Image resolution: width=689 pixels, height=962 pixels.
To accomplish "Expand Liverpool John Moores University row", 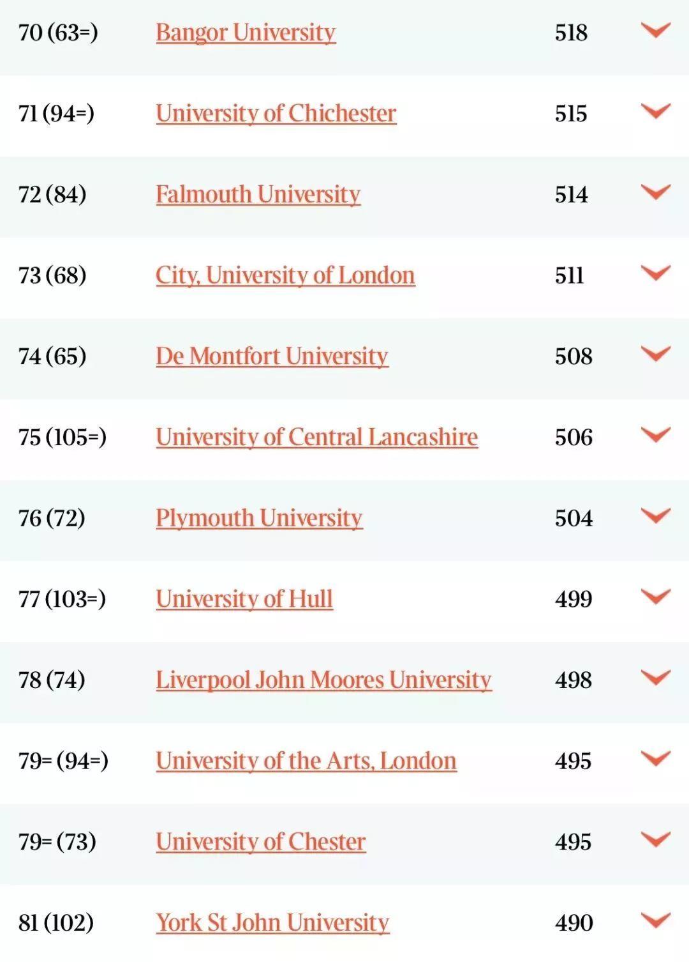I will pyautogui.click(x=655, y=678).
